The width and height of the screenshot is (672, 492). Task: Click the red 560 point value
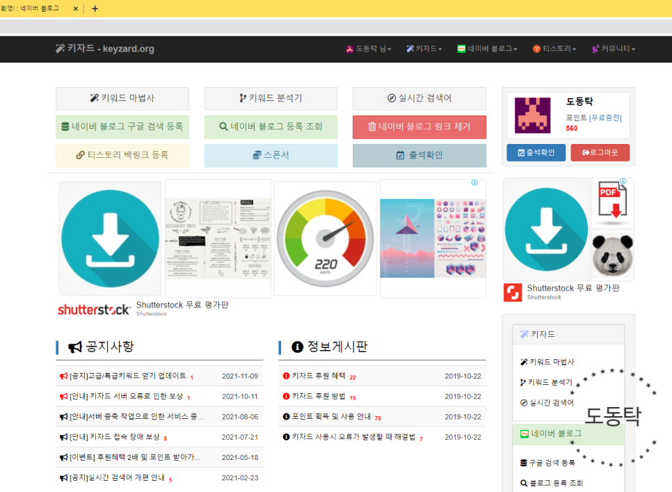click(x=572, y=128)
